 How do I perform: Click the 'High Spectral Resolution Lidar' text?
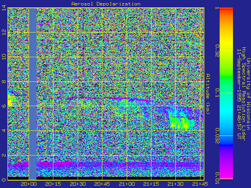click(x=244, y=94)
